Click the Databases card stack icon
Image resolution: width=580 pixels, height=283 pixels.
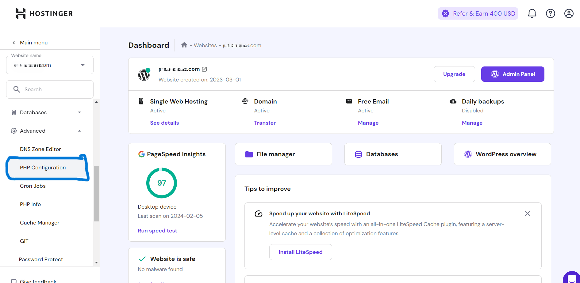pos(359,154)
